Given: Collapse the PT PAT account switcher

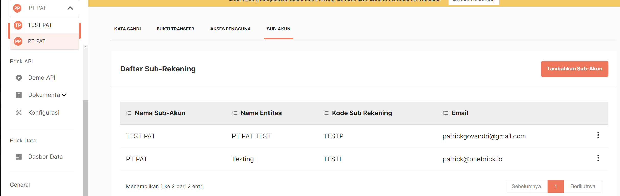Looking at the screenshot, I should coord(70,8).
